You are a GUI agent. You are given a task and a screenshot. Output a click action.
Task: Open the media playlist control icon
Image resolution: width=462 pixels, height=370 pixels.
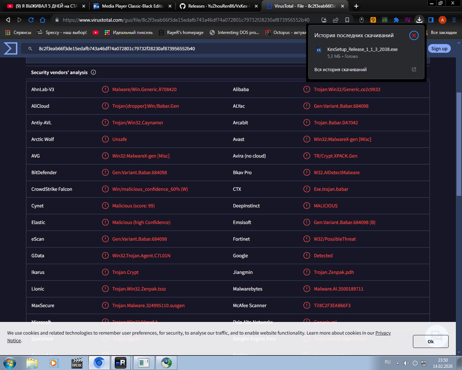click(408, 20)
